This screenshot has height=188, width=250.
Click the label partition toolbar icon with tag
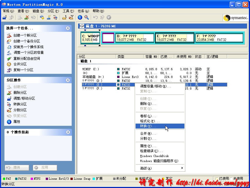(42, 17)
